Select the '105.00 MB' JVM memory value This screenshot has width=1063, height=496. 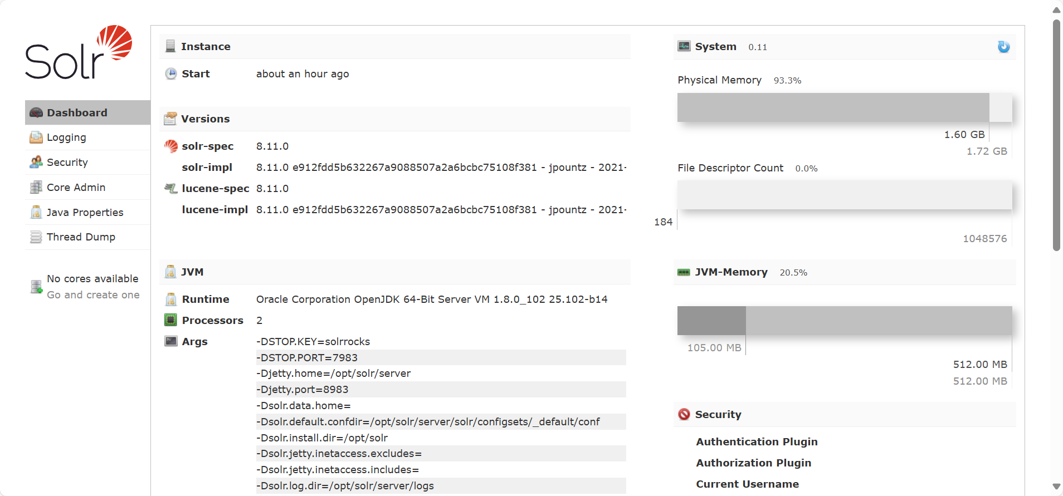pyautogui.click(x=714, y=348)
